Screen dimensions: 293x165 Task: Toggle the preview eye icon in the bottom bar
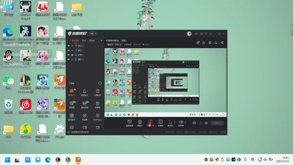tap(200, 123)
